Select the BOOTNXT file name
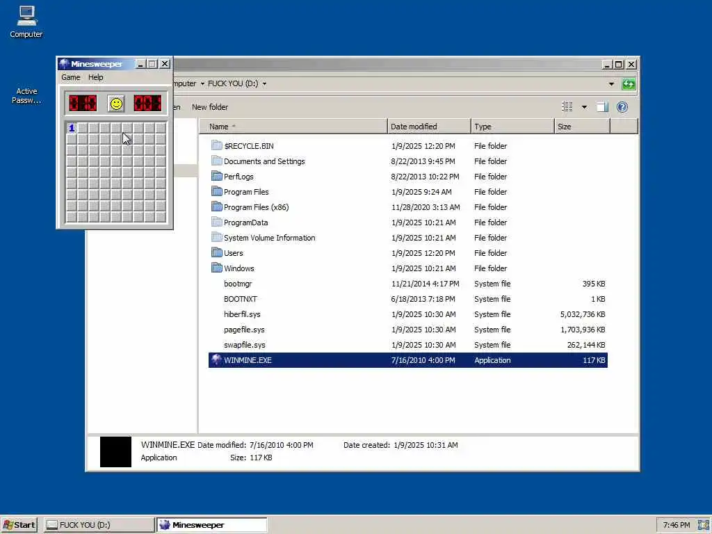Viewport: 712px width, 534px height. 240,299
